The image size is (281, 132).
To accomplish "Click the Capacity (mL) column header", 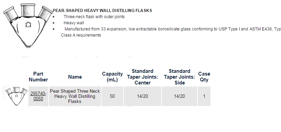I will (x=112, y=77).
